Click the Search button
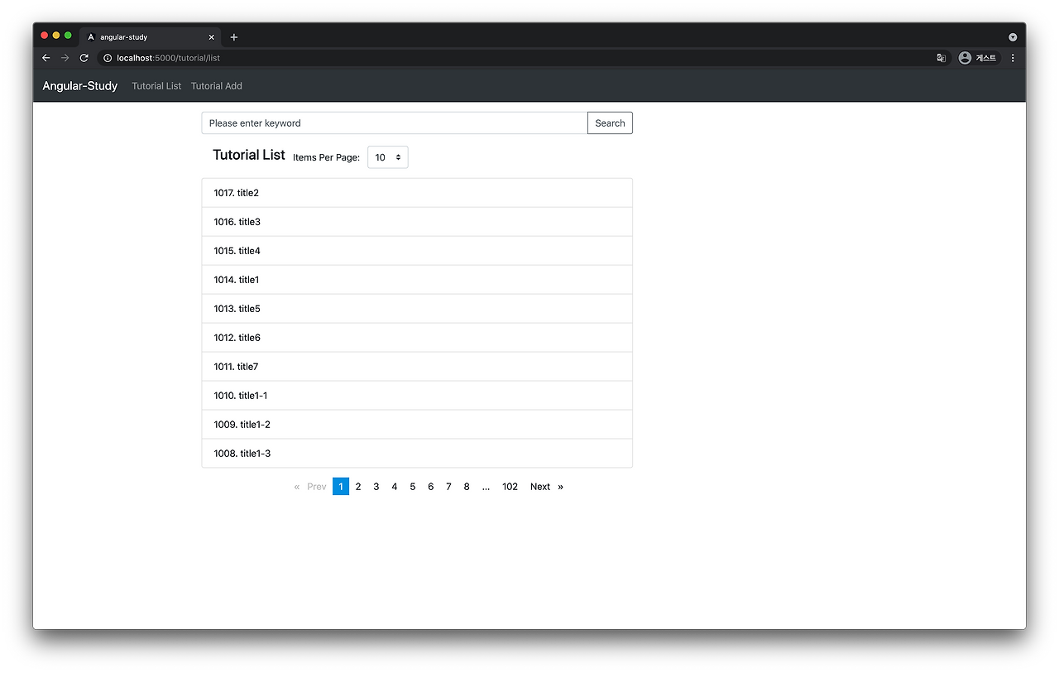The image size is (1059, 673). [610, 123]
